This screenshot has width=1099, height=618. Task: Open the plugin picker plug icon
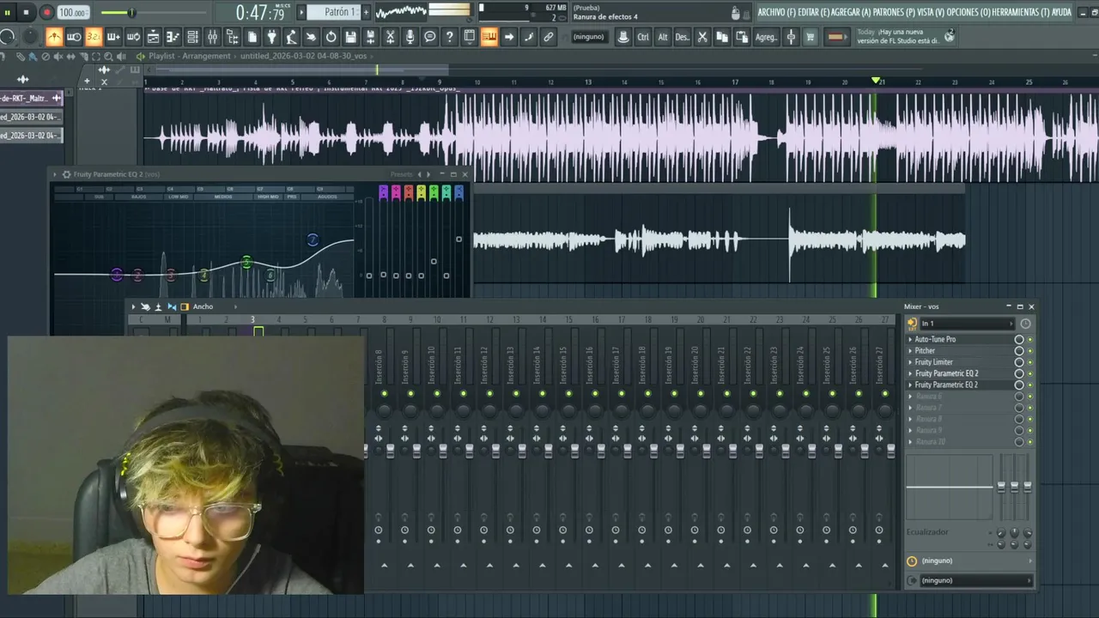[272, 37]
